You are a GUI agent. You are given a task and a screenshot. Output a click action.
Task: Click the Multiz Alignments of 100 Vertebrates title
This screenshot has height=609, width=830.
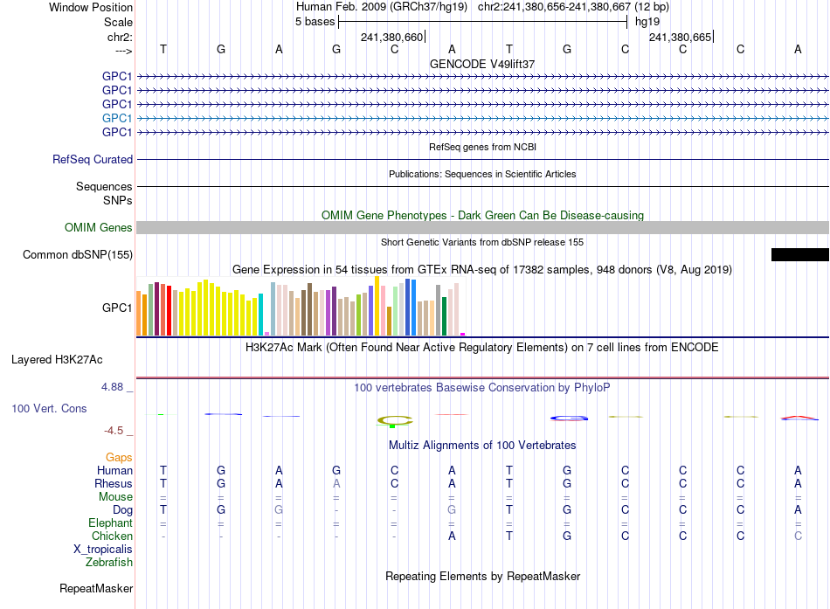(482, 446)
